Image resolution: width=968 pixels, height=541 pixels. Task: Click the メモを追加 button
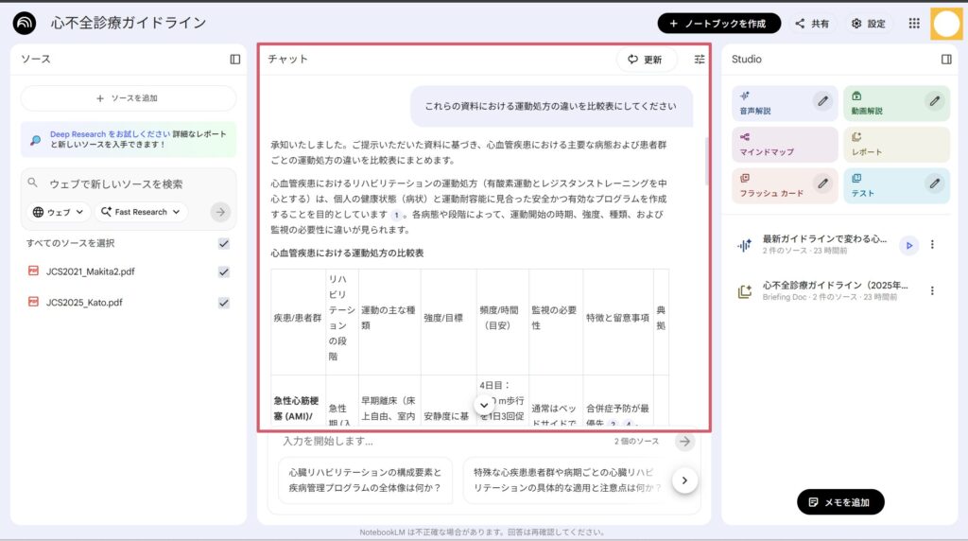coord(840,502)
